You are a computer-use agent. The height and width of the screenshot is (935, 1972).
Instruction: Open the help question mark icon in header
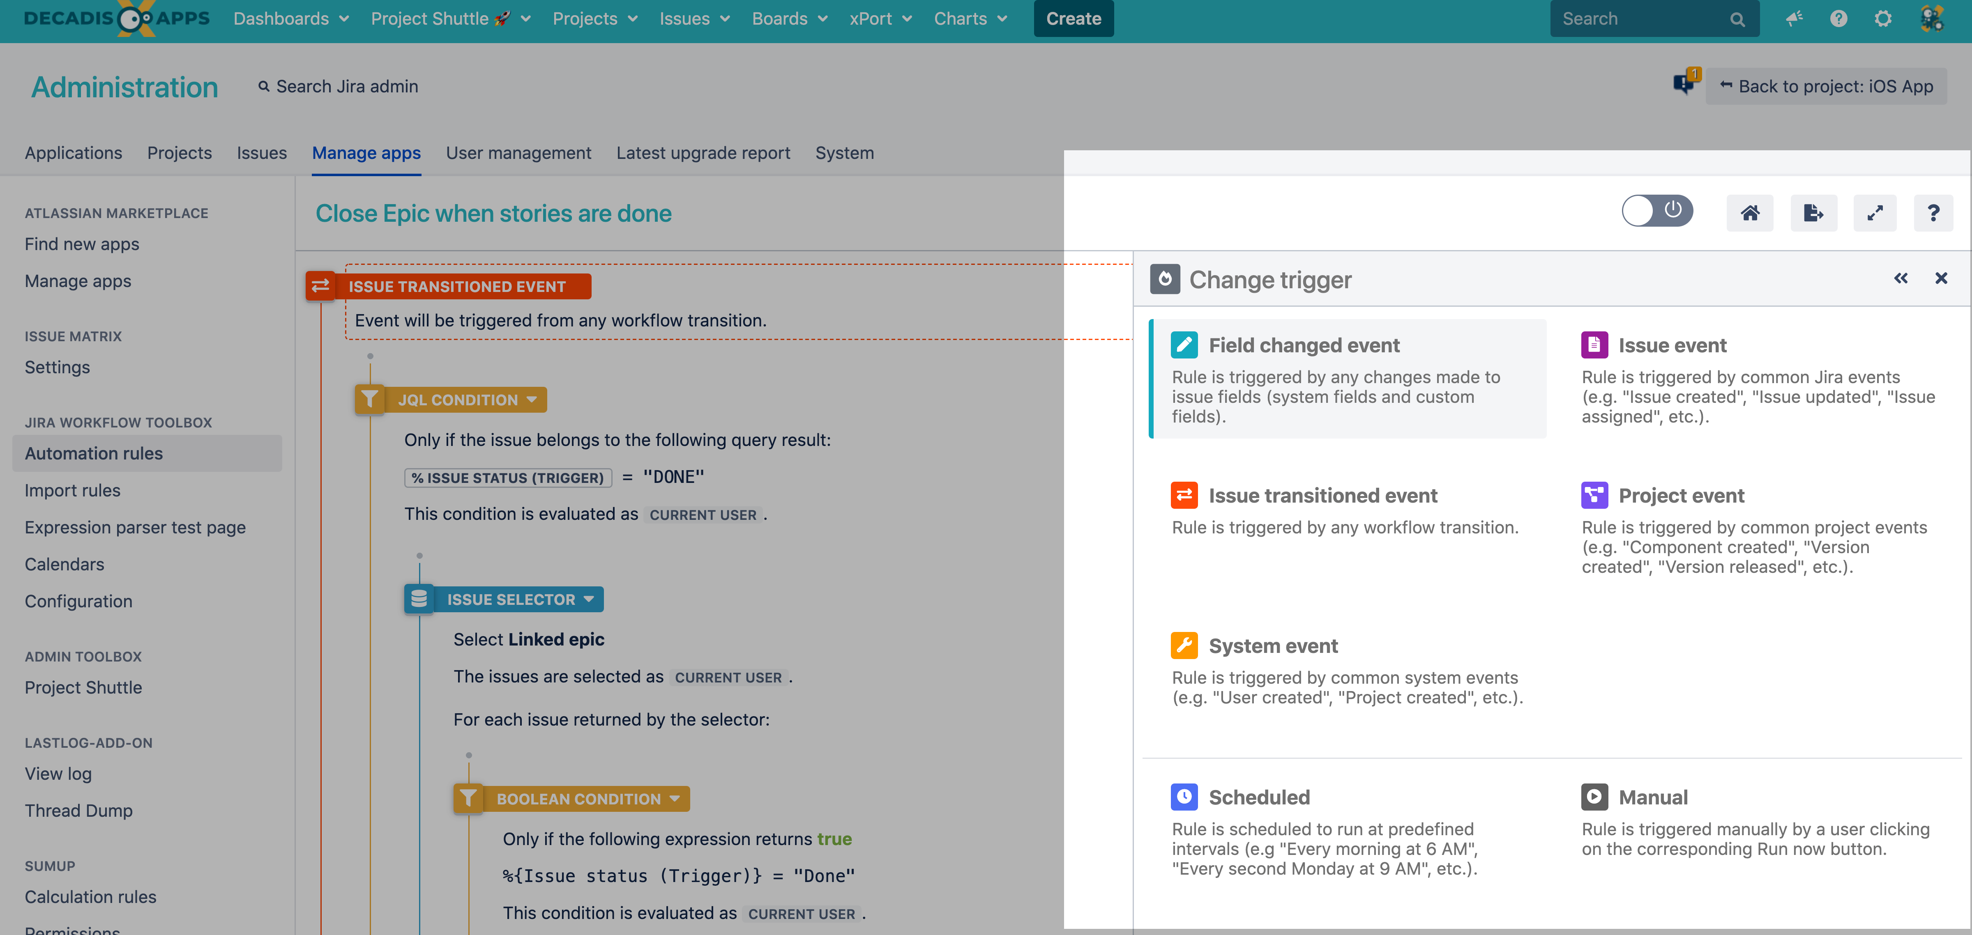1838,18
